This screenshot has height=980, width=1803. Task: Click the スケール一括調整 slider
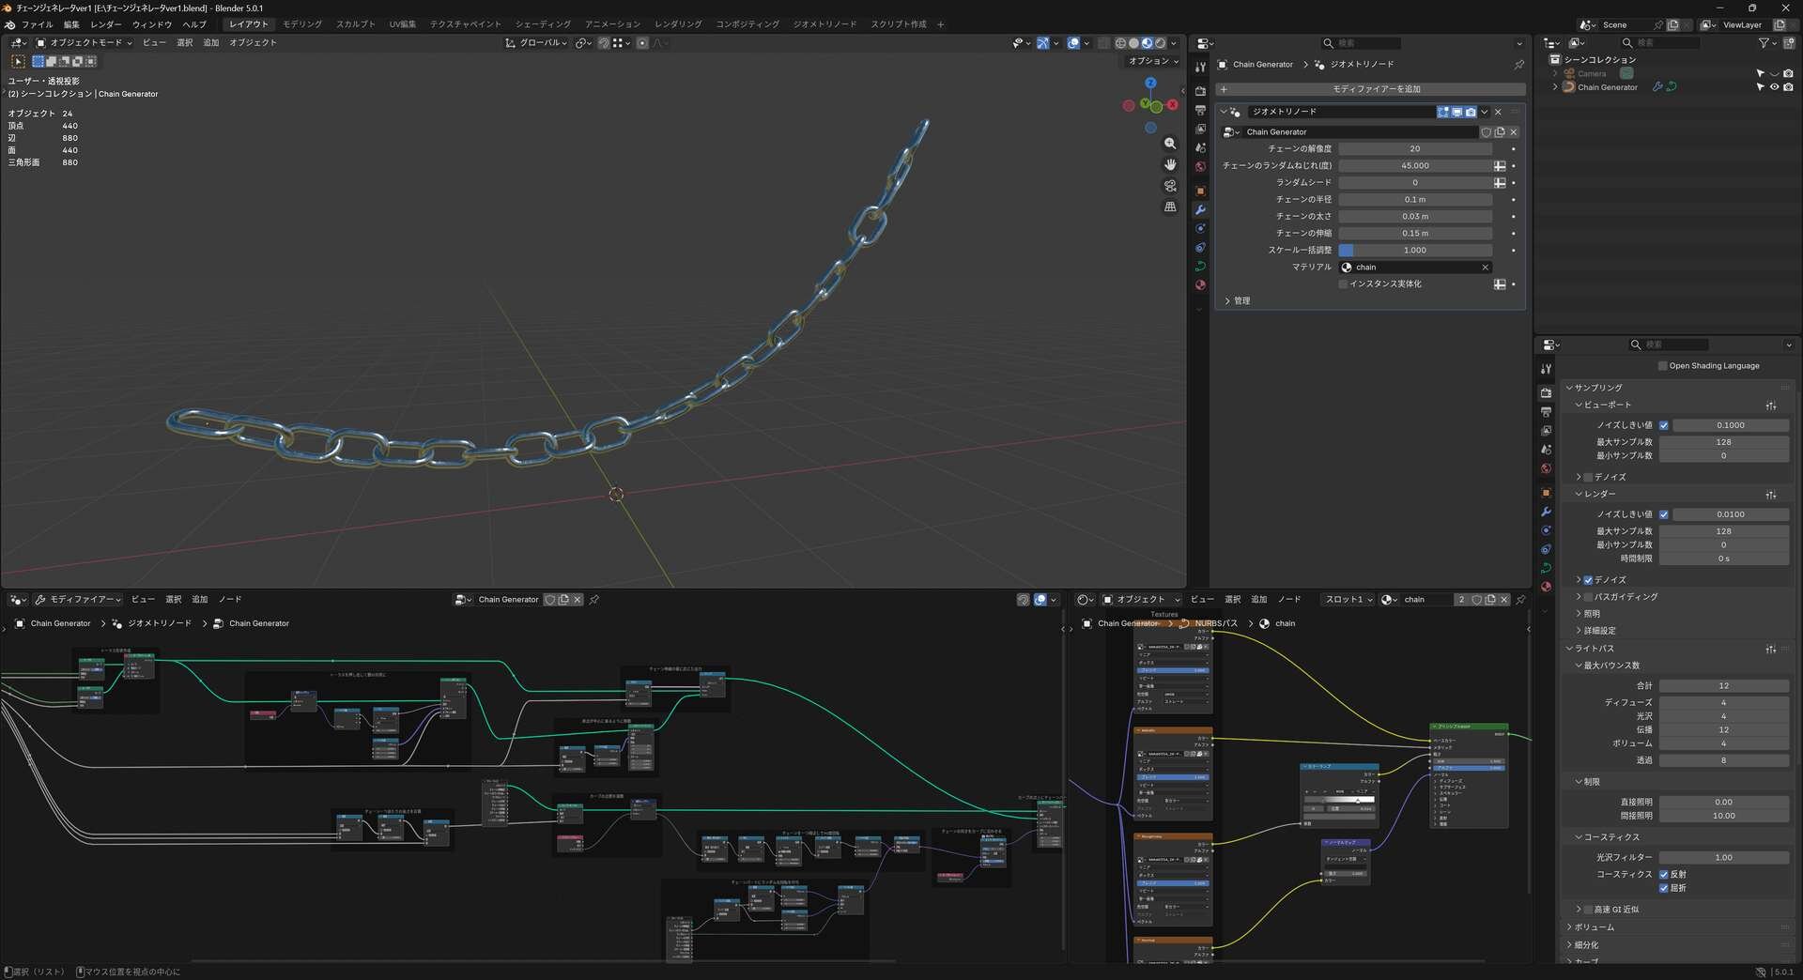click(1414, 251)
